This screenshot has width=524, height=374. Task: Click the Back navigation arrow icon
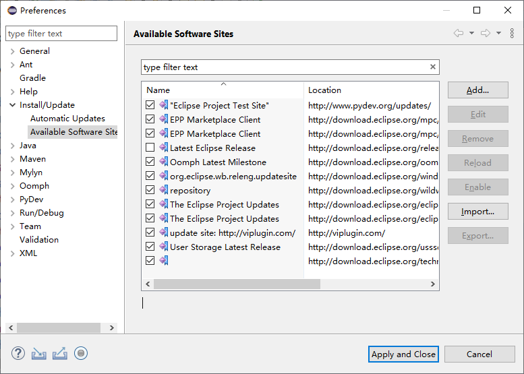[459, 33]
